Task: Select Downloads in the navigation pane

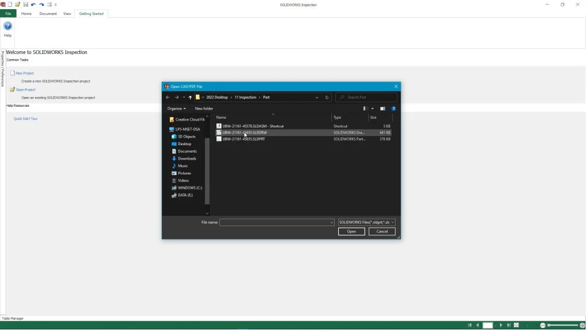Action: [x=187, y=158]
